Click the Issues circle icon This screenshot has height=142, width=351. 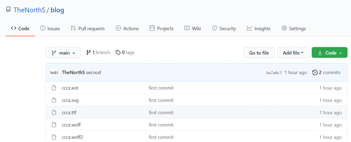[43, 28]
